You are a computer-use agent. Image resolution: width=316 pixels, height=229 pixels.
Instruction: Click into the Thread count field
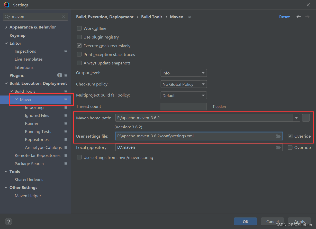tap(184, 107)
